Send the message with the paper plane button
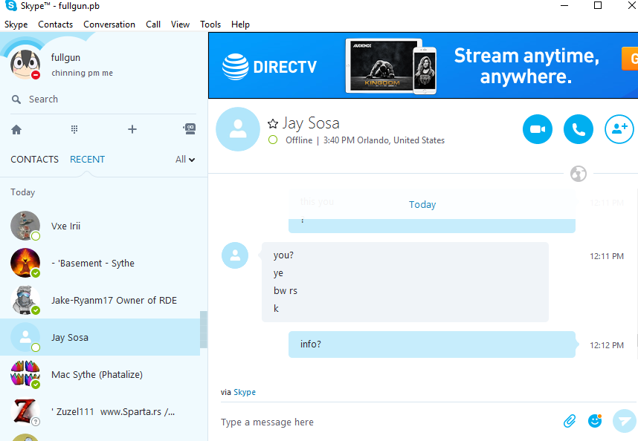Viewport: 638px width, 441px height. (624, 421)
